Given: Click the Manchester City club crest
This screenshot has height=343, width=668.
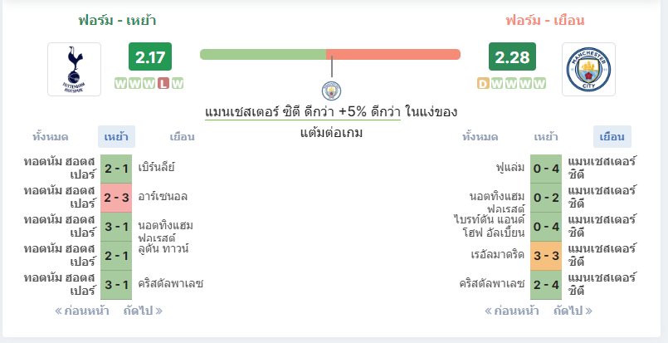Looking at the screenshot, I should [x=588, y=69].
